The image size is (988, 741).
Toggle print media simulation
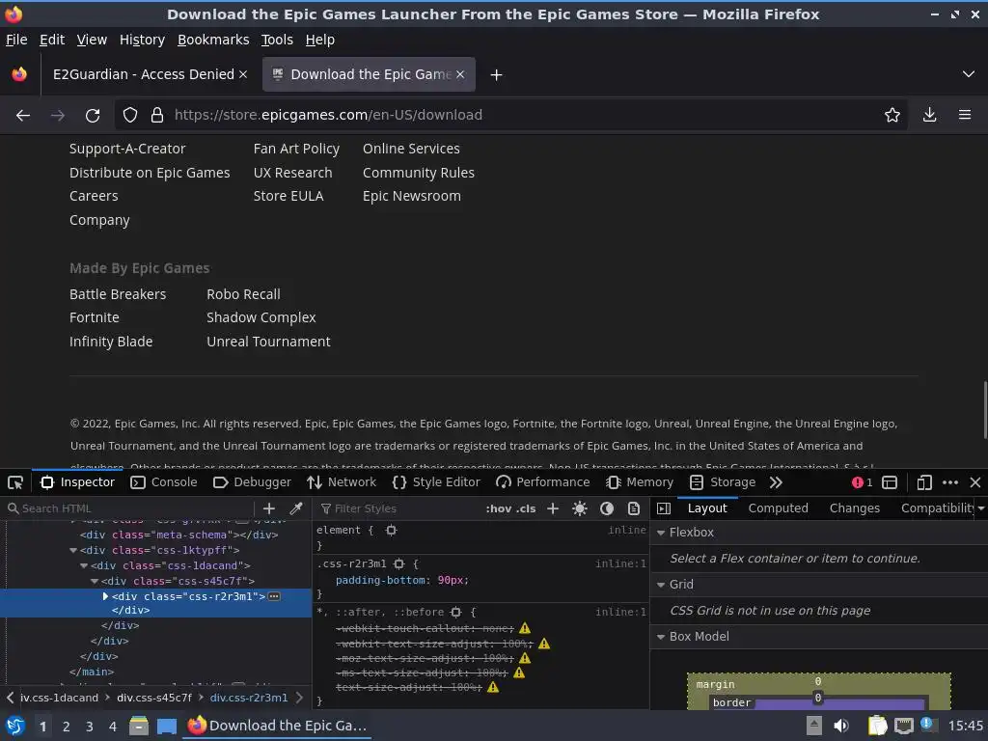[x=634, y=508]
